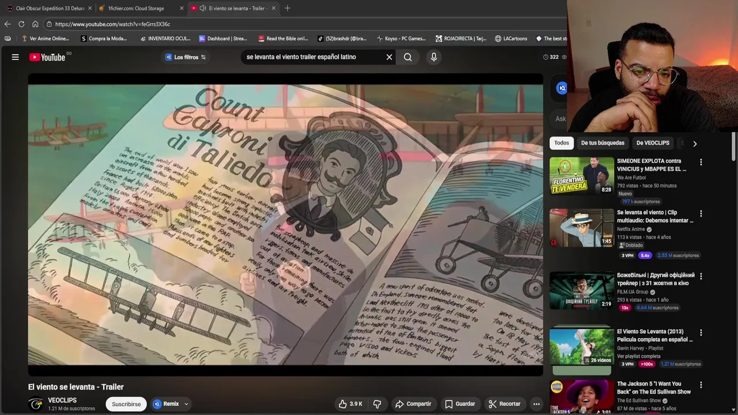Open ROJADIRECTA bookmark
Screen dimensions: 738x415
tap(461, 39)
